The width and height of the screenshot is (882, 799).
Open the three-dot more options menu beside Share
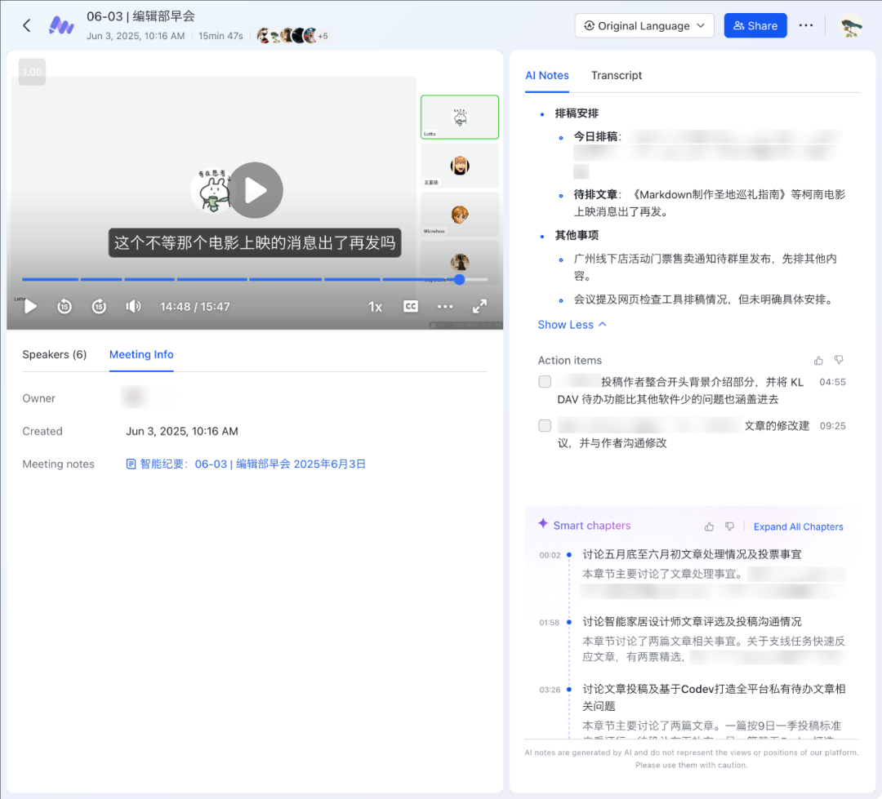(805, 25)
